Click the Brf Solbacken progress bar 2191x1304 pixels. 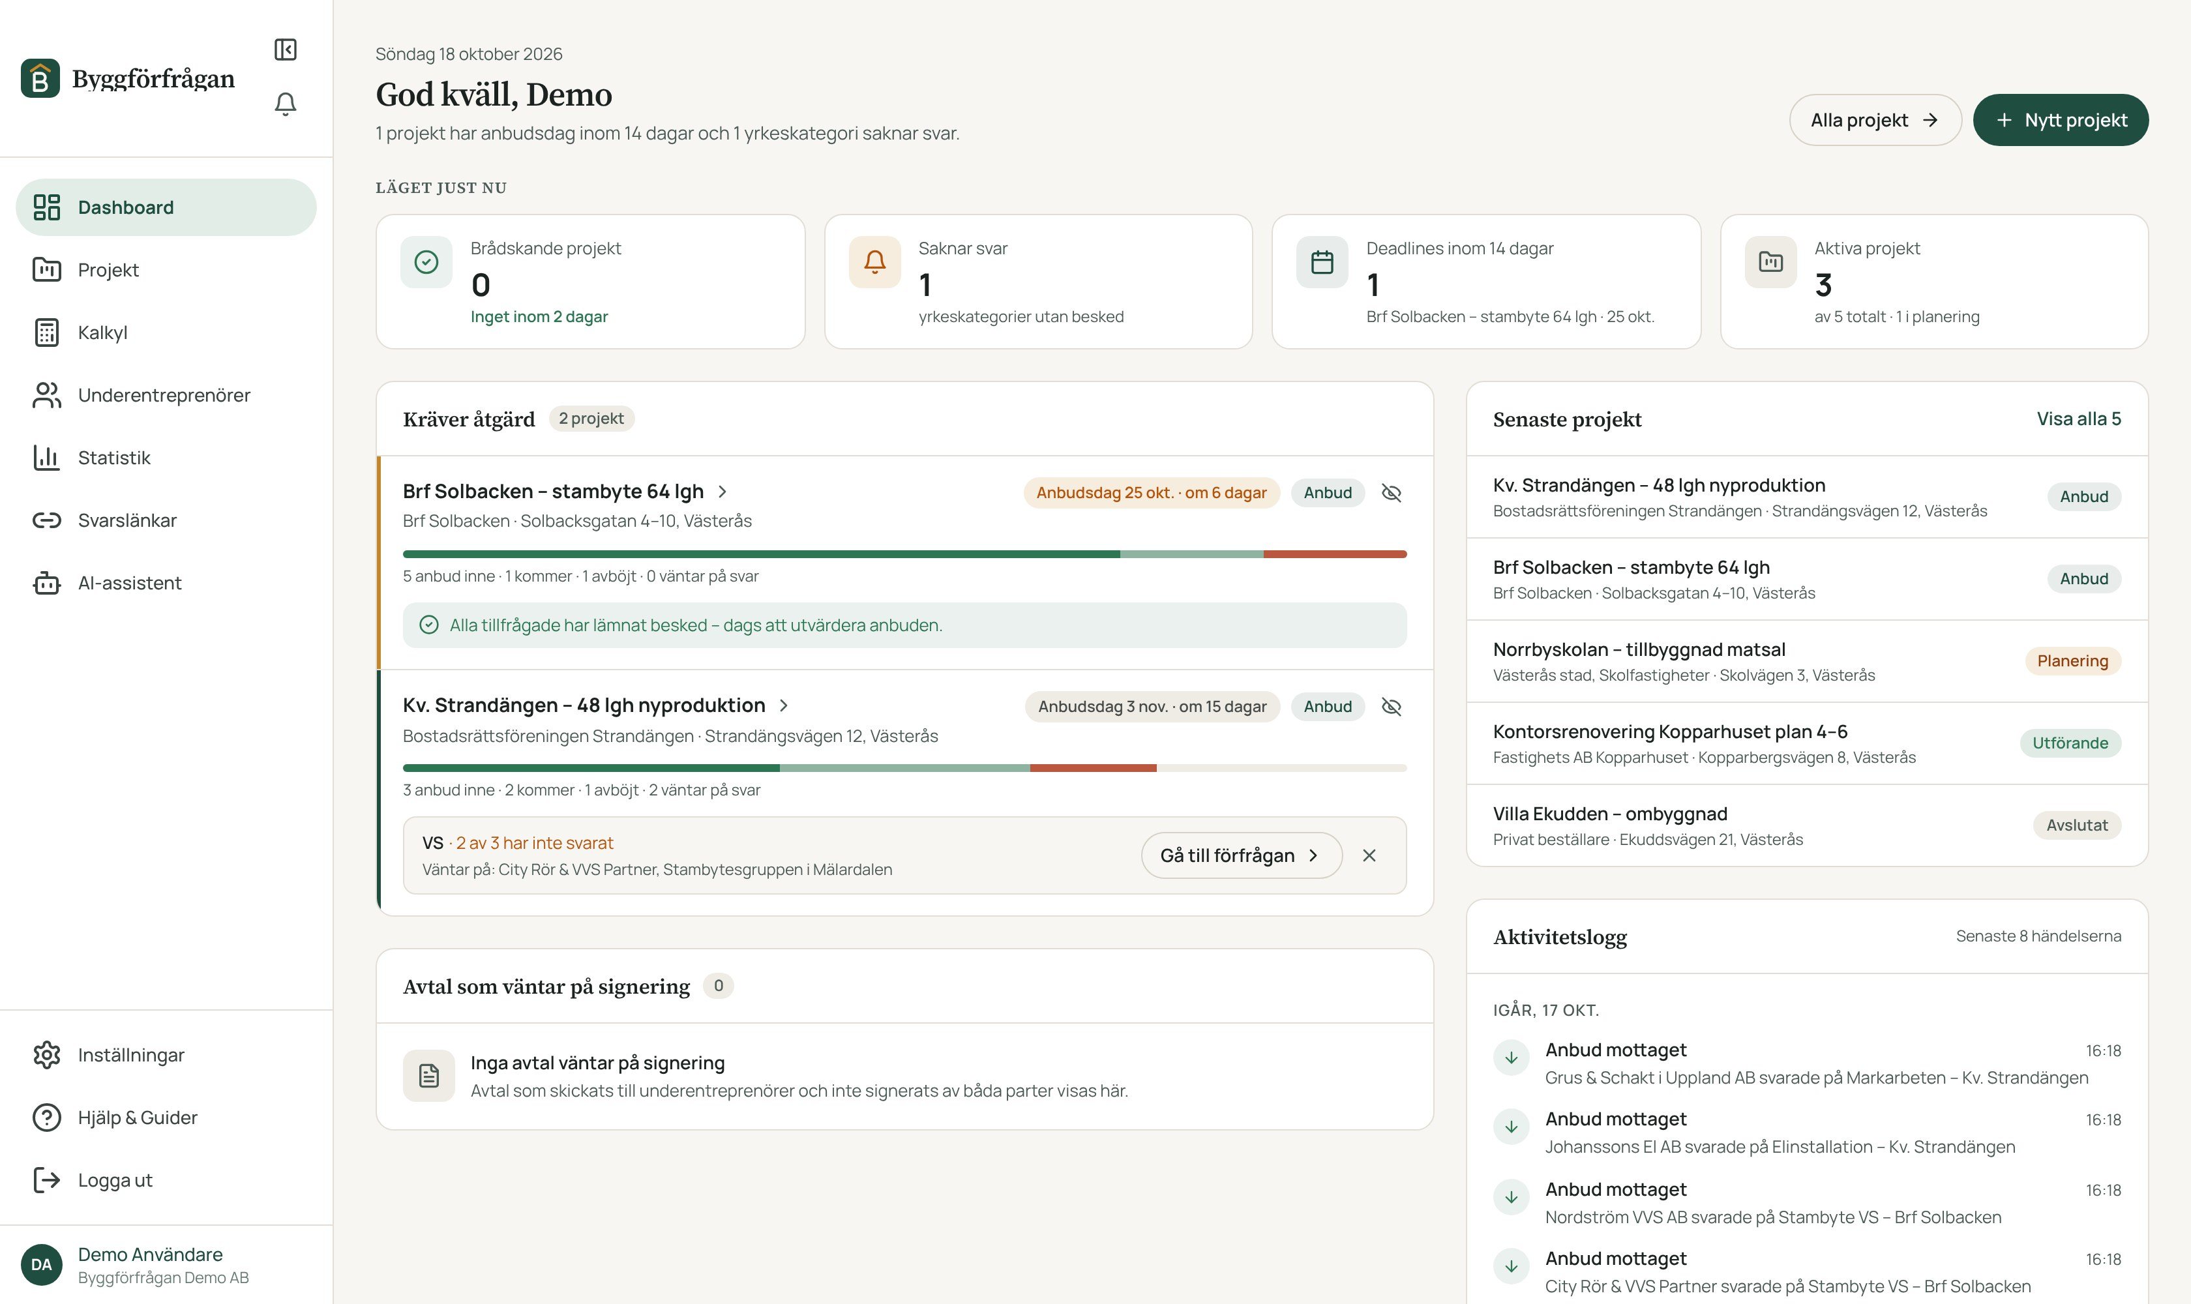tap(904, 554)
